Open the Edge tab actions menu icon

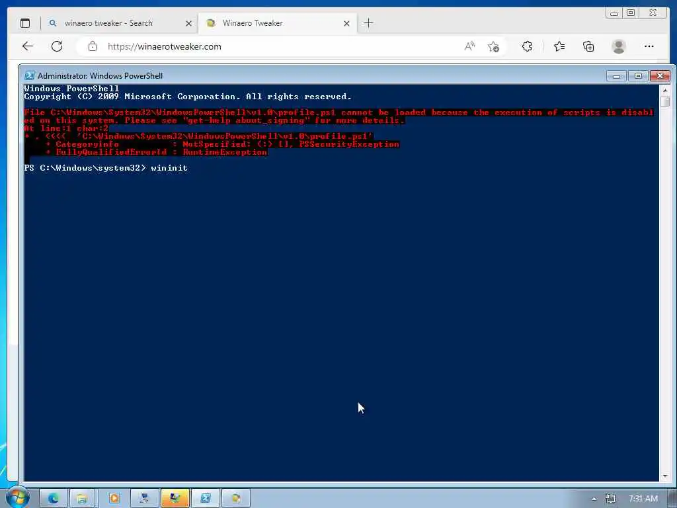pyautogui.click(x=25, y=23)
